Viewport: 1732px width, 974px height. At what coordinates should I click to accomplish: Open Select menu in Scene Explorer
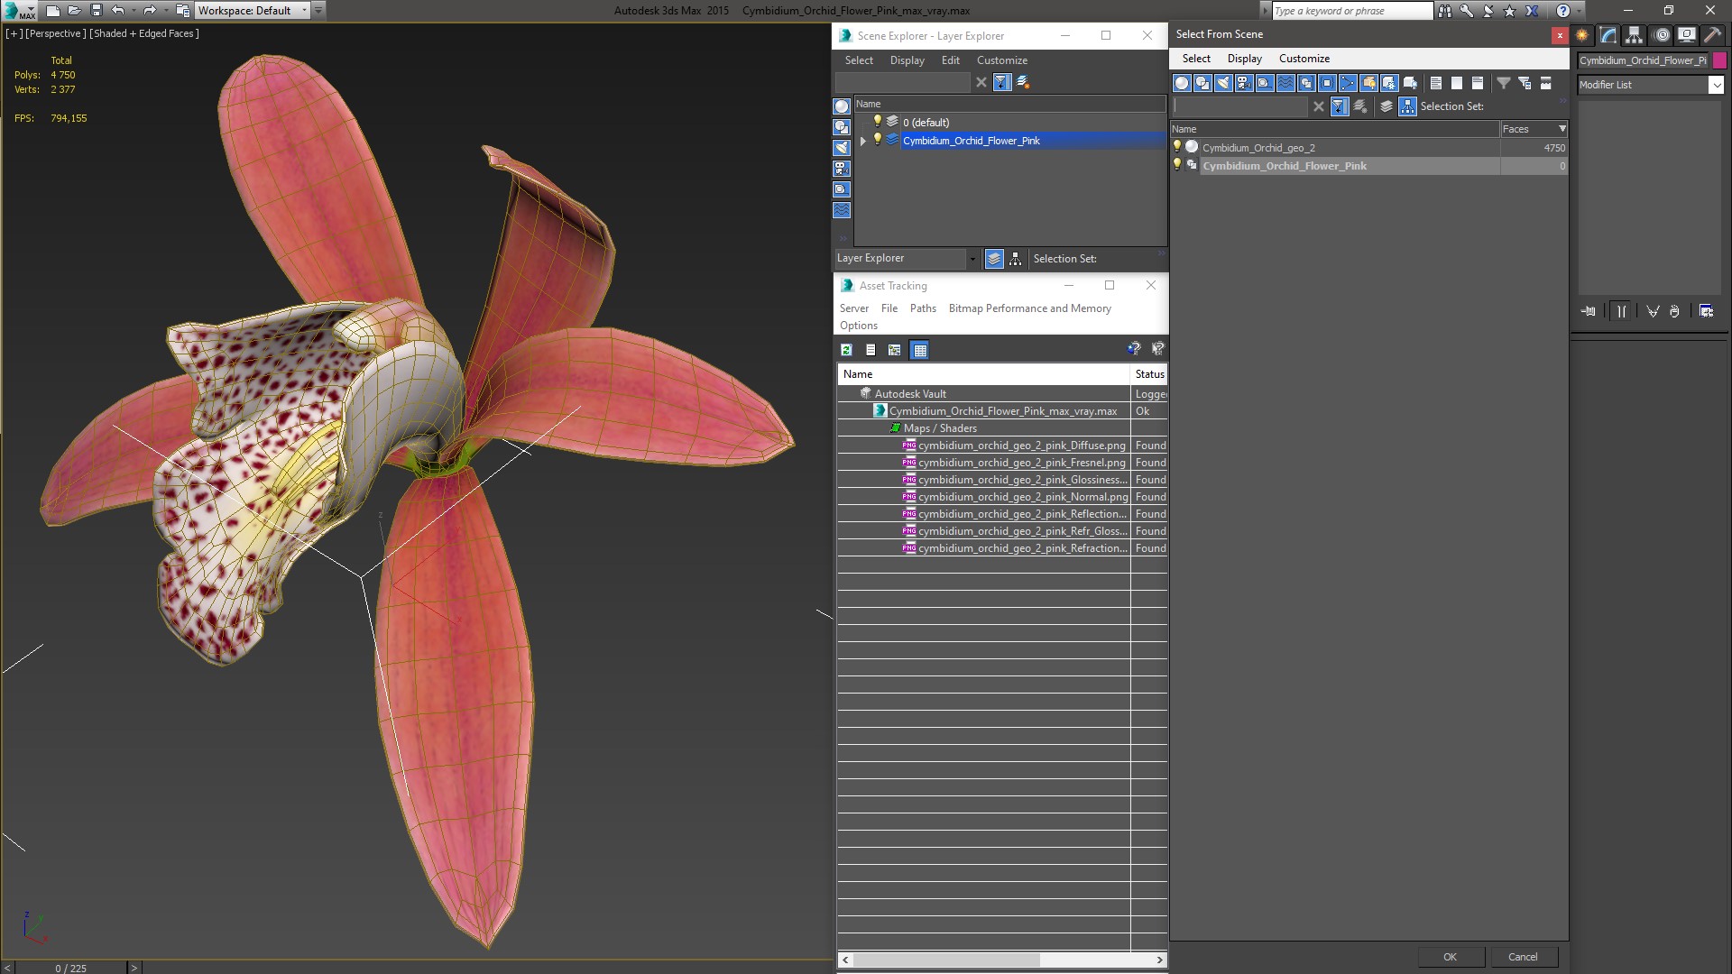[x=859, y=60]
